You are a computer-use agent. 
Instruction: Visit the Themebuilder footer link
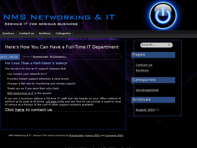[76, 136]
